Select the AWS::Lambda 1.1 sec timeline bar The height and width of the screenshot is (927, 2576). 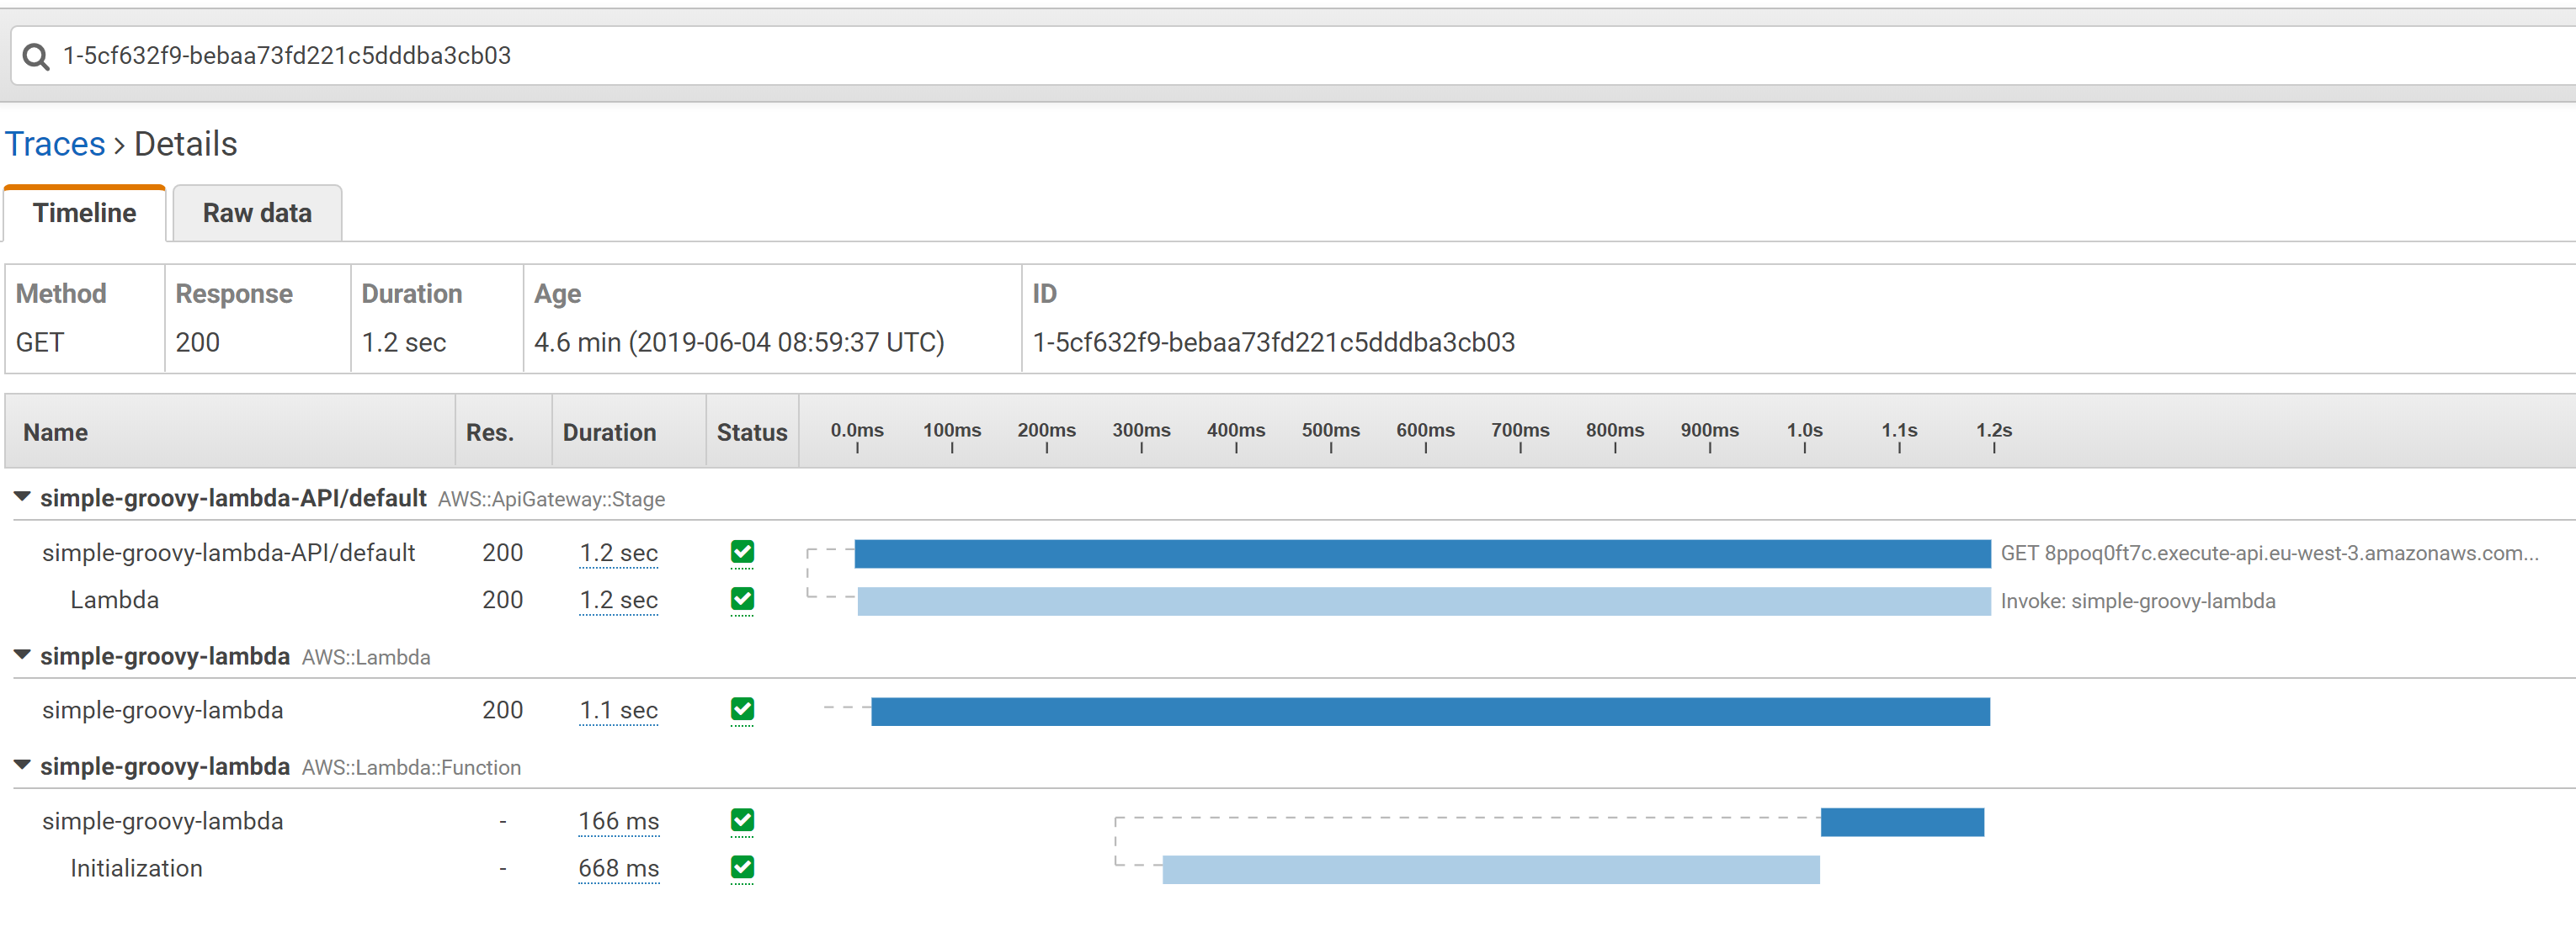pyautogui.click(x=1430, y=712)
